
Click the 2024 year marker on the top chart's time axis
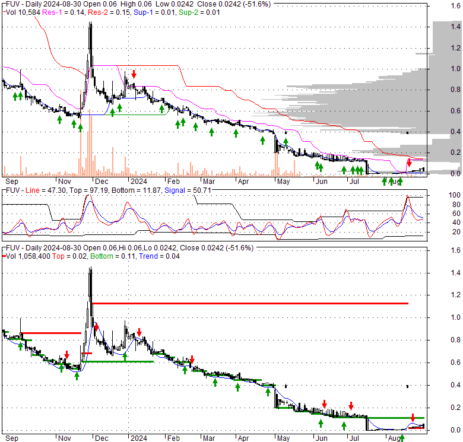coord(139,182)
